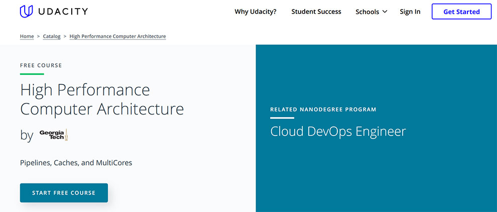Select High Performance Computer Architecture breadcrumb
The height and width of the screenshot is (212, 497).
[117, 36]
